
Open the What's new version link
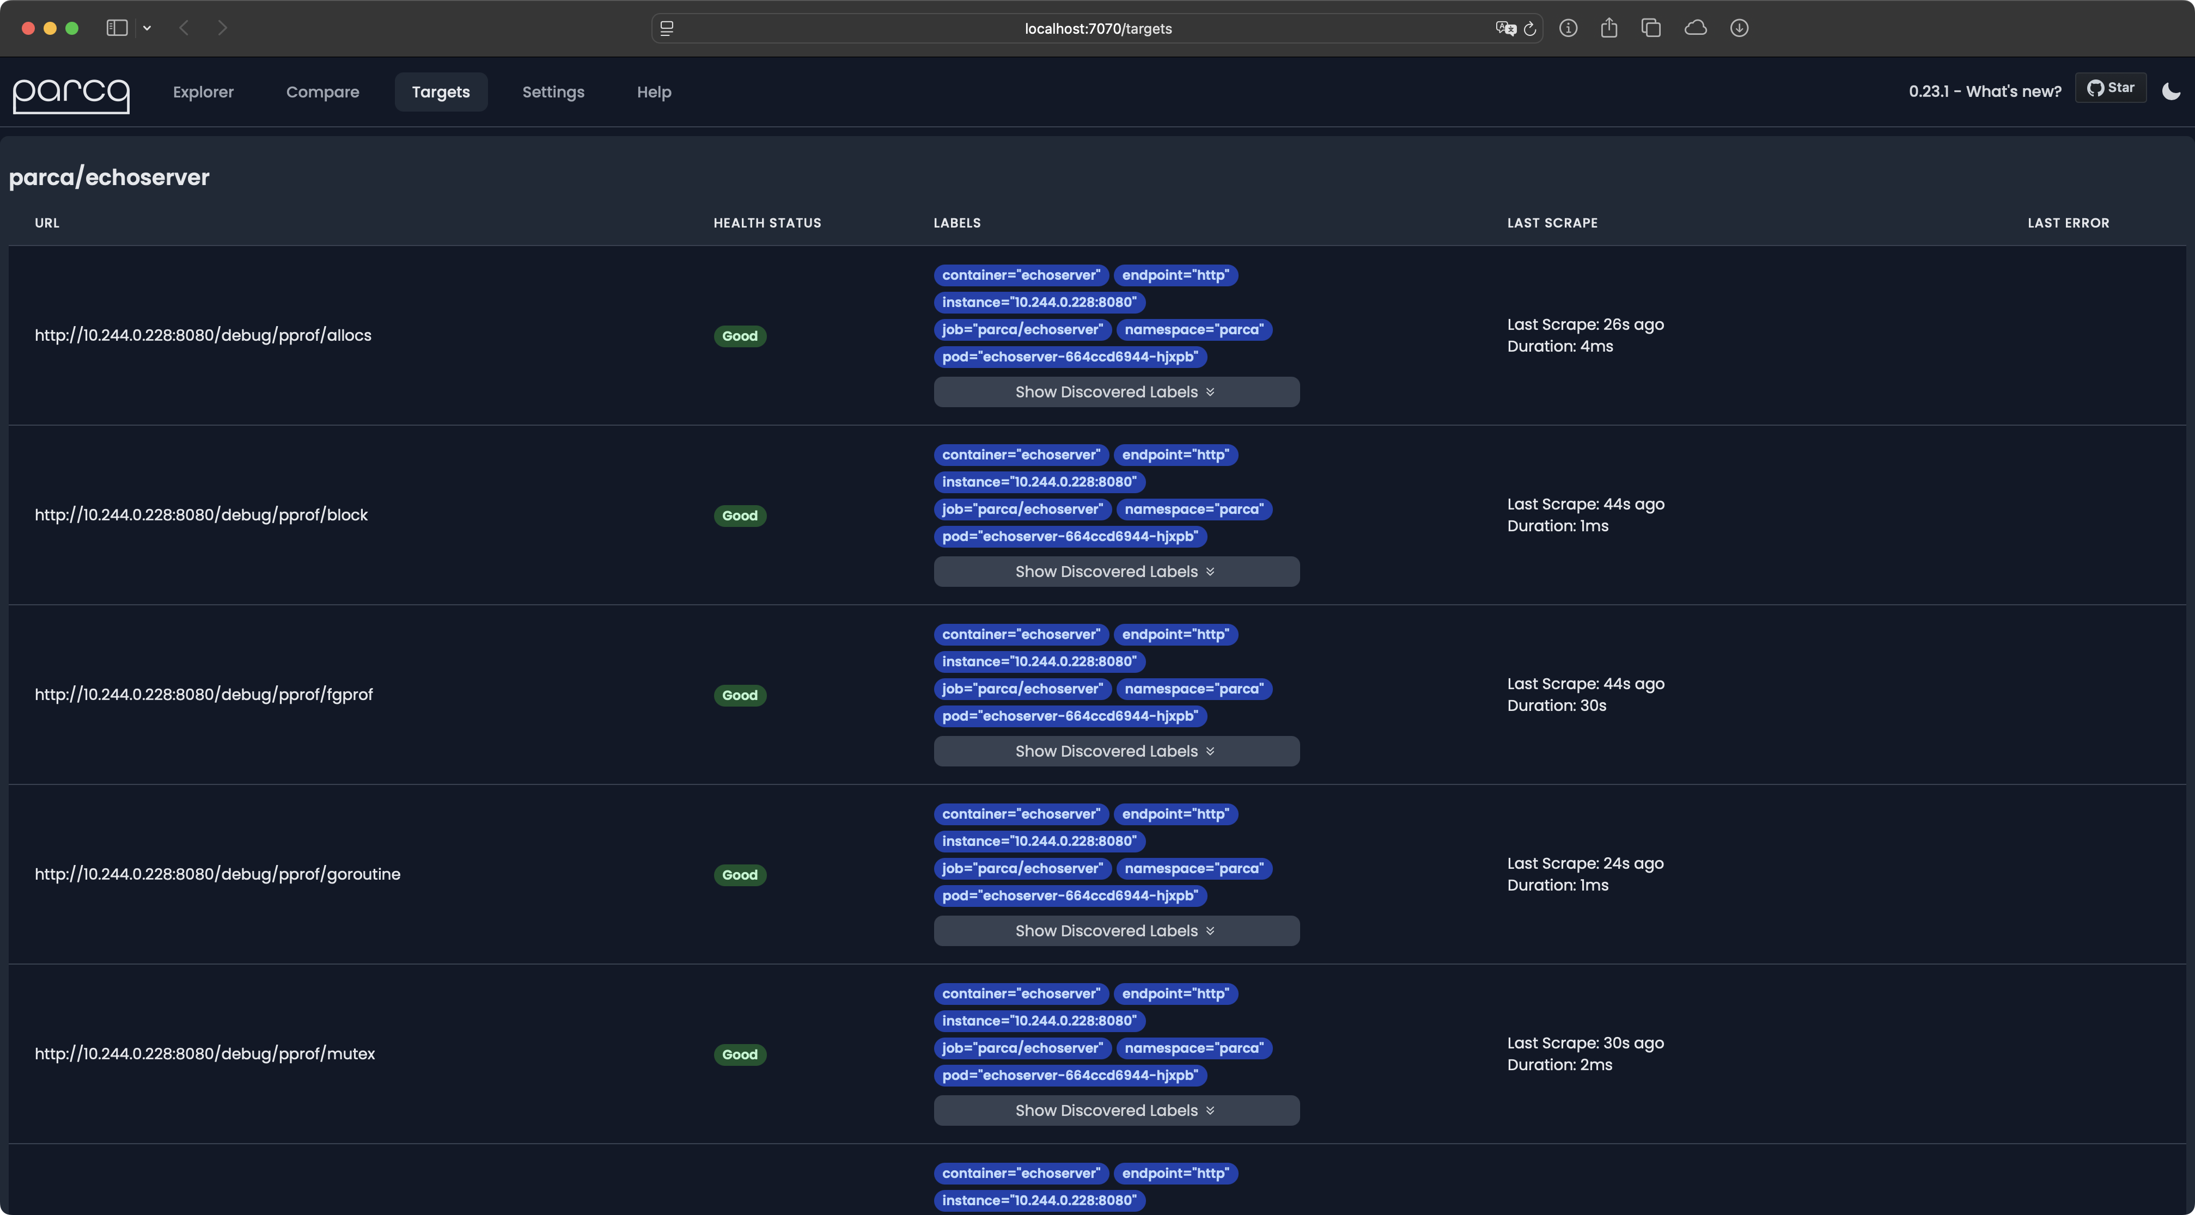pyautogui.click(x=1985, y=92)
